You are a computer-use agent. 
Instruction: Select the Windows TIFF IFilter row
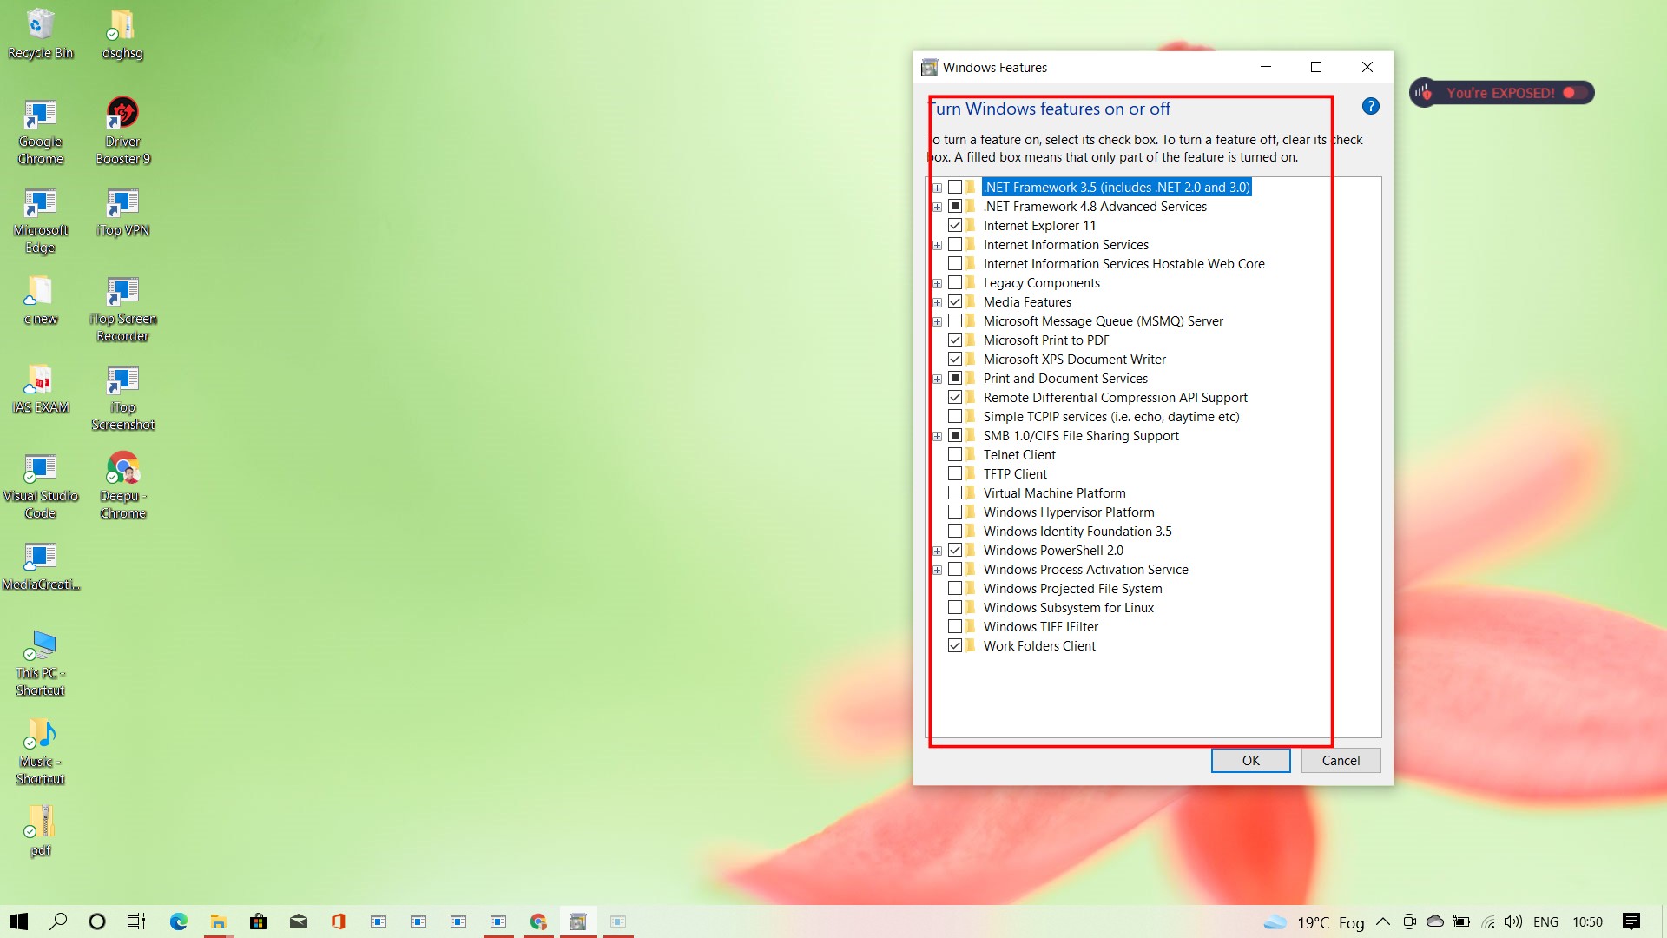[x=1040, y=626]
